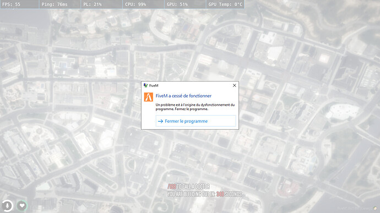Image resolution: width=380 pixels, height=213 pixels.
Task: Click the call a doctor prompt text
Action: coord(188,187)
